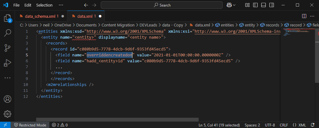Open the Source Control view
Image resolution: width=319 pixels, height=128 pixels.
coord(7,48)
